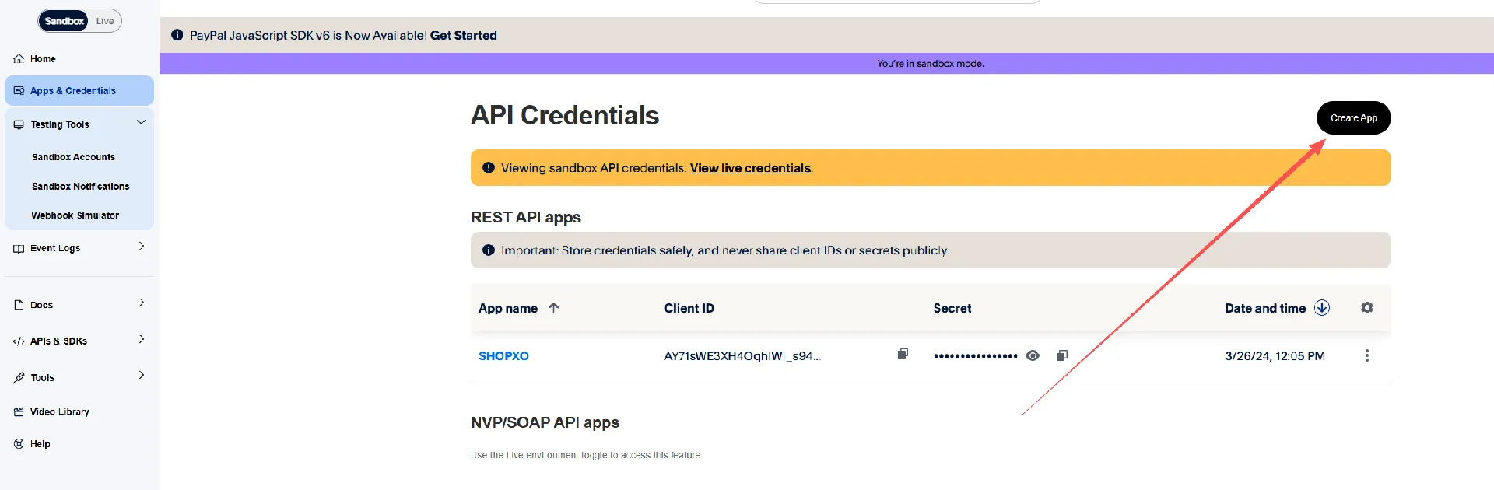Click the Testing Tools monitor icon
The width and height of the screenshot is (1494, 490).
(x=19, y=124)
